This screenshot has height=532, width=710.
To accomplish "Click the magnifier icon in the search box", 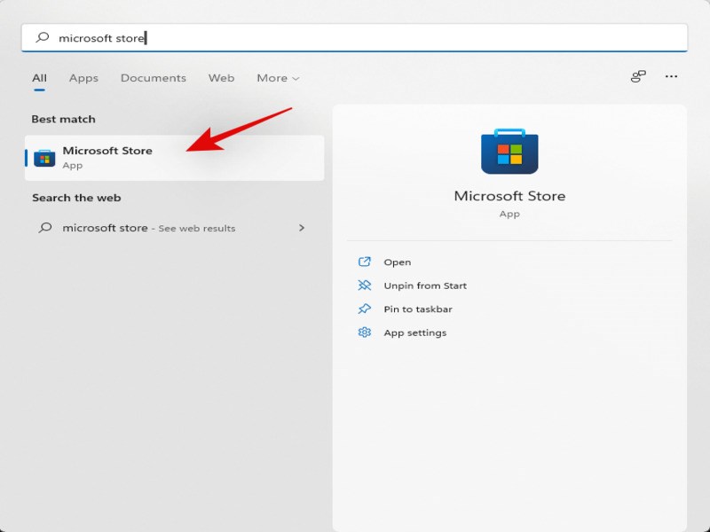I will click(43, 36).
